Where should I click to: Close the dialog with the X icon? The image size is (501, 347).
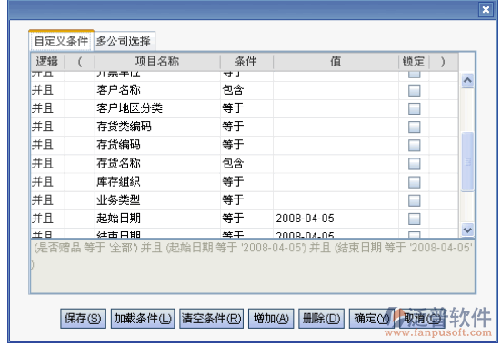point(486,10)
